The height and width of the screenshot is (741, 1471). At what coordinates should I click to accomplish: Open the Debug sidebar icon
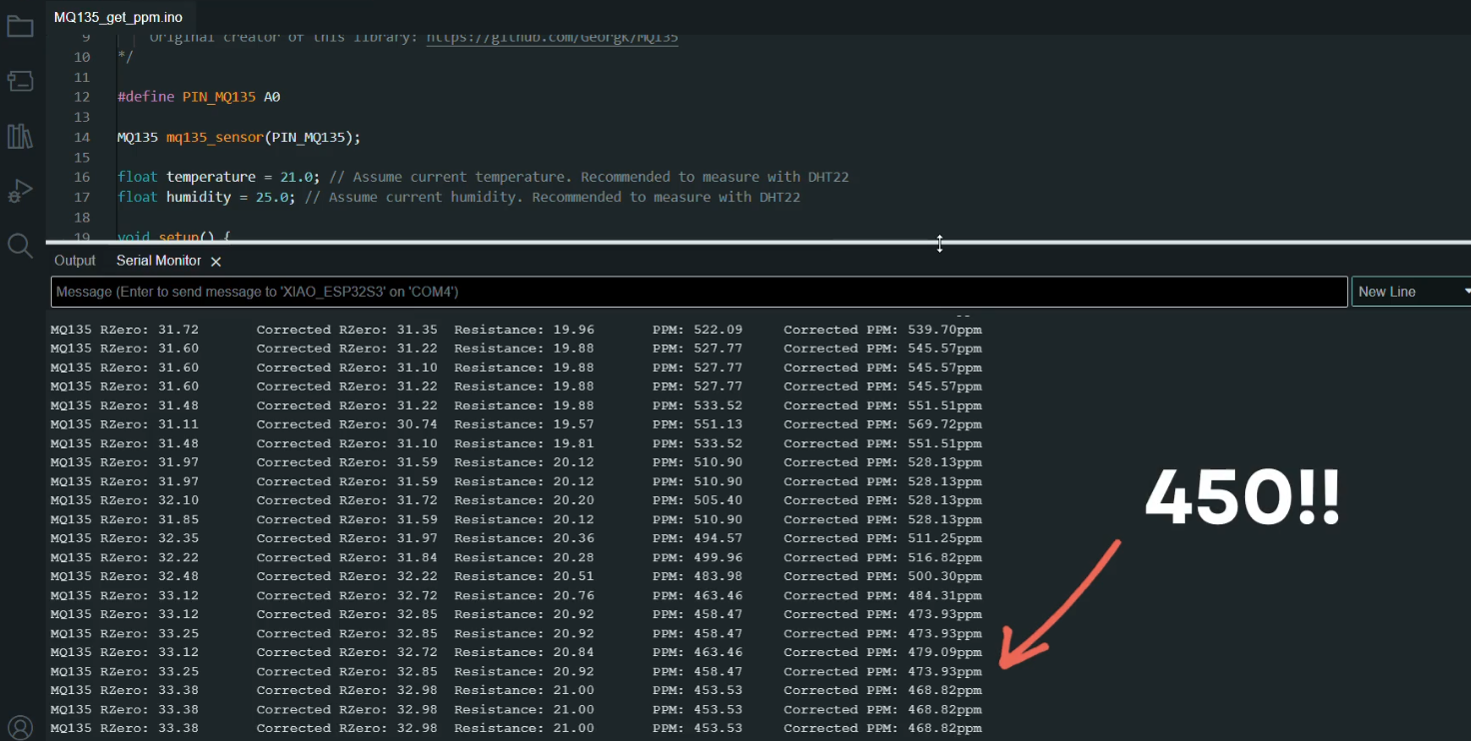tap(20, 191)
